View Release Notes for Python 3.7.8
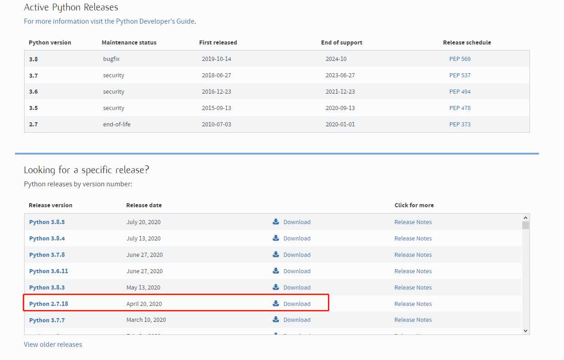Screen dimensions: 564x360 pyautogui.click(x=413, y=255)
